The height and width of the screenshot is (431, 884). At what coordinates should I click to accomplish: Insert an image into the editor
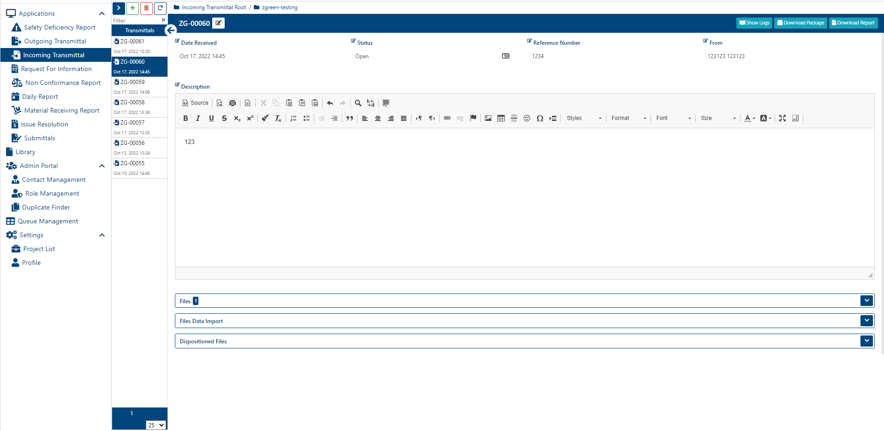488,118
